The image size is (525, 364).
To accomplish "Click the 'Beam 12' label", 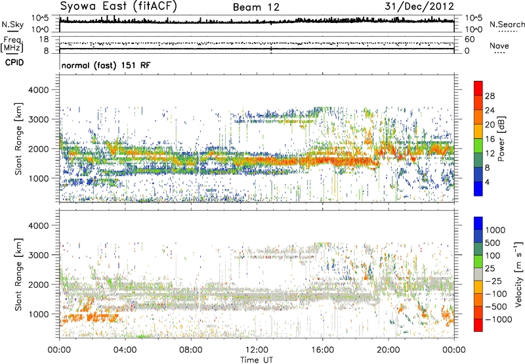I will click(256, 7).
